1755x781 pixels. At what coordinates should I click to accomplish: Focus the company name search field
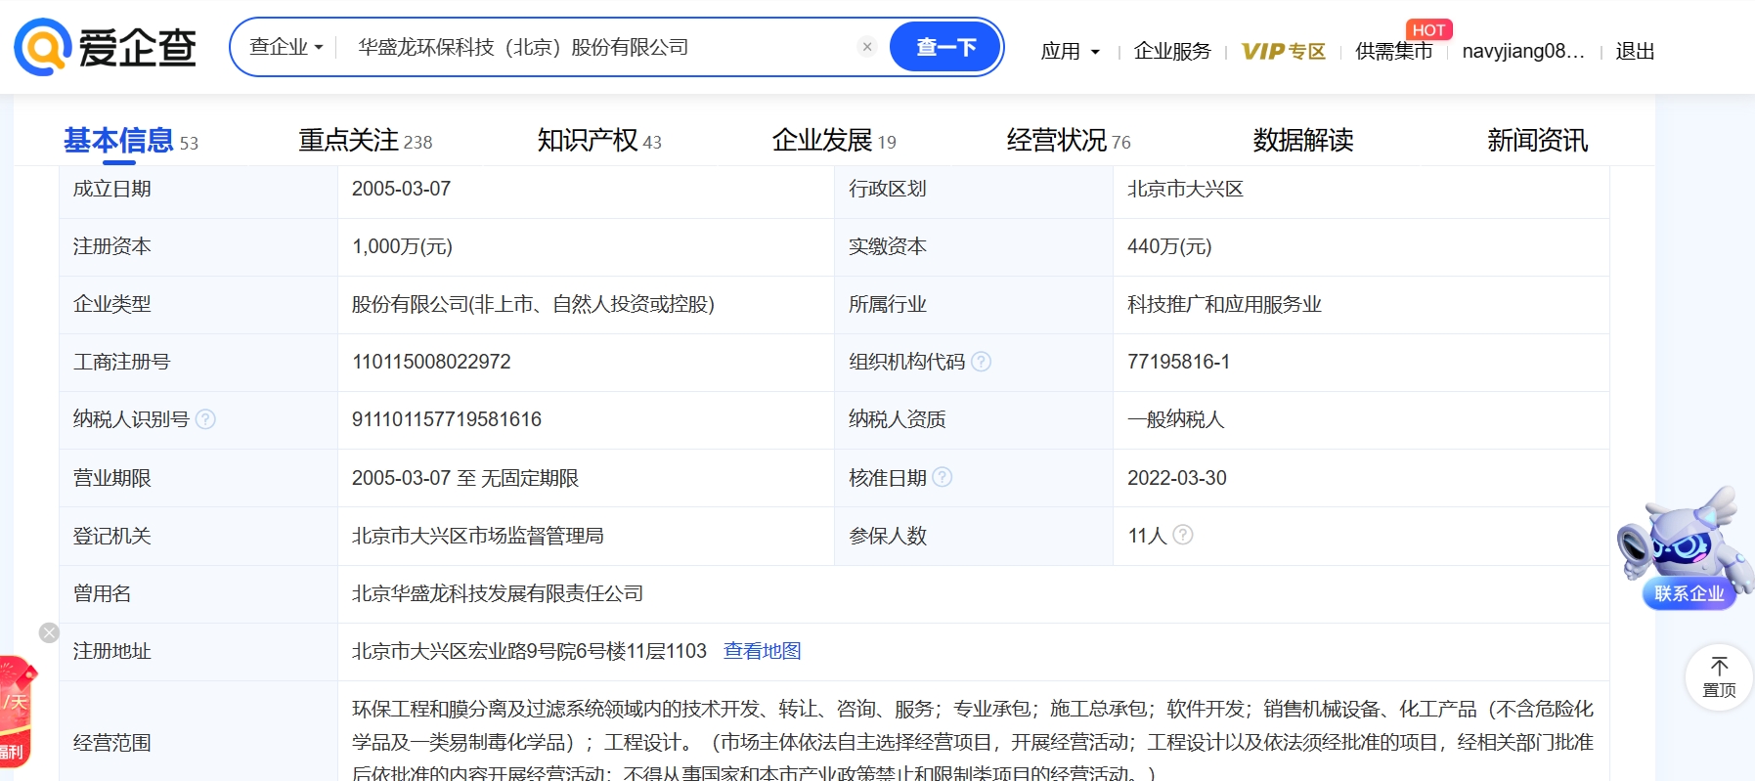[601, 47]
